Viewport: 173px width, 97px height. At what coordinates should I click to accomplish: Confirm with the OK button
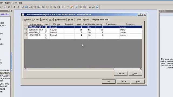point(109,81)
